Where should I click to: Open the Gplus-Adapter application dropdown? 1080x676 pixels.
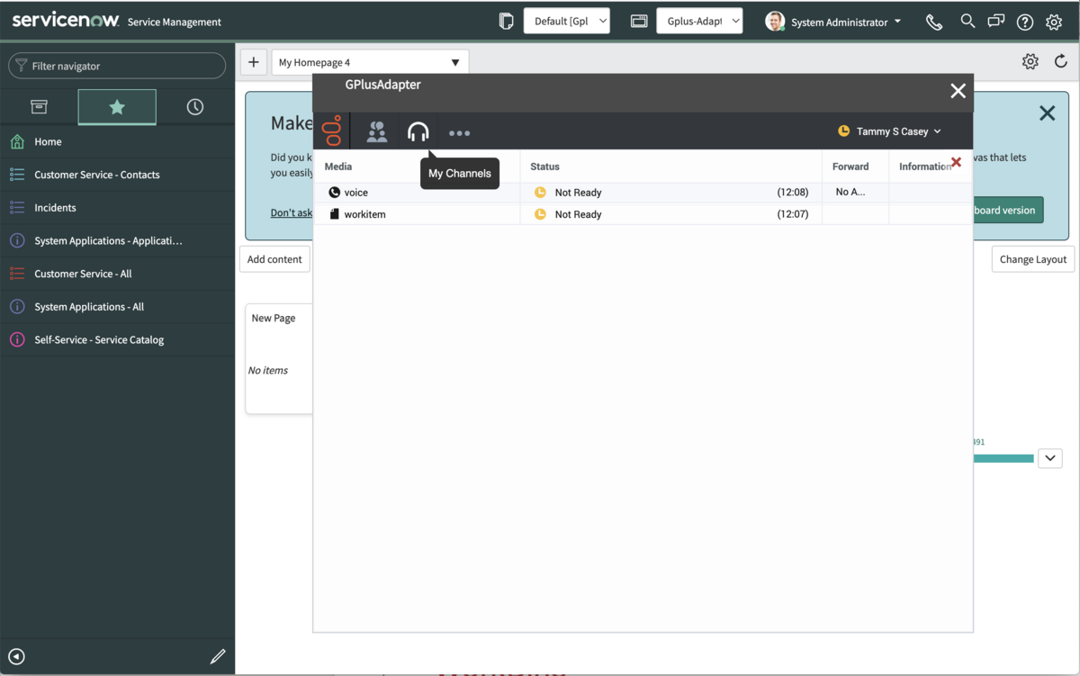click(699, 21)
